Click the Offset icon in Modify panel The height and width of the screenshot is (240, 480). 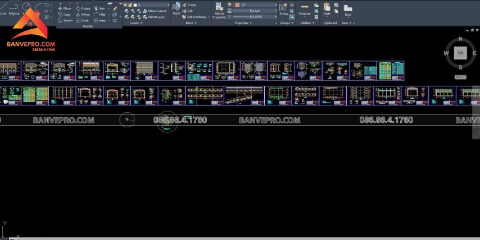point(115,20)
